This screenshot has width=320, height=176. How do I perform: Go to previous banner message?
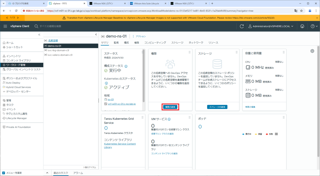pos(7,18)
